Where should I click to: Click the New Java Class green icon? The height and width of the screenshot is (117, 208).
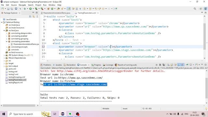(x=52, y=9)
